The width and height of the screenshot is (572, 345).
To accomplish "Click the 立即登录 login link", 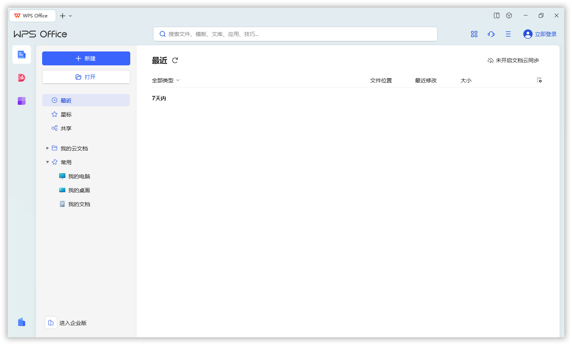I will click(x=545, y=34).
